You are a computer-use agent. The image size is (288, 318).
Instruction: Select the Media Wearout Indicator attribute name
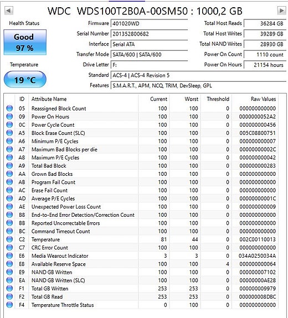coord(60,256)
